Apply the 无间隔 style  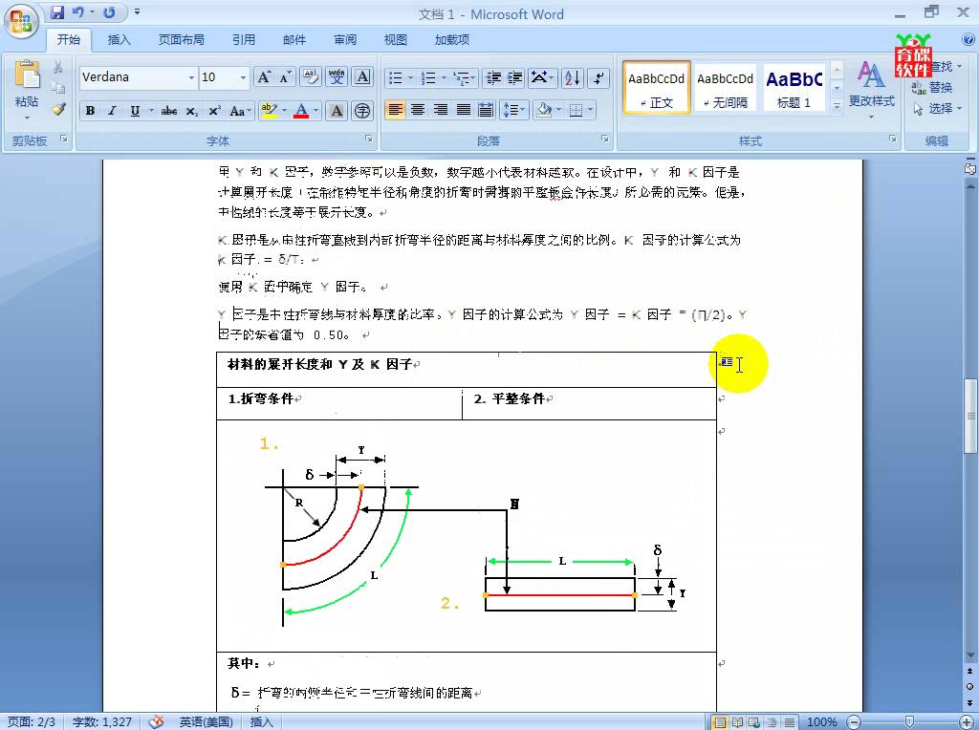[725, 87]
